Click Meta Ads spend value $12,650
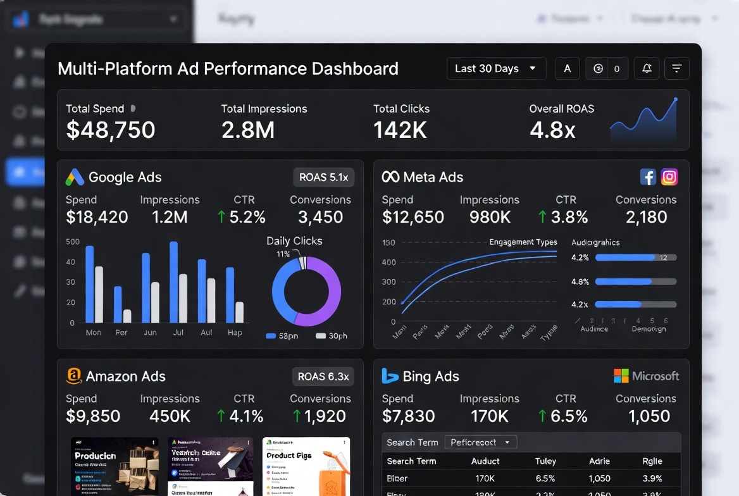This screenshot has width=739, height=496. pos(413,217)
